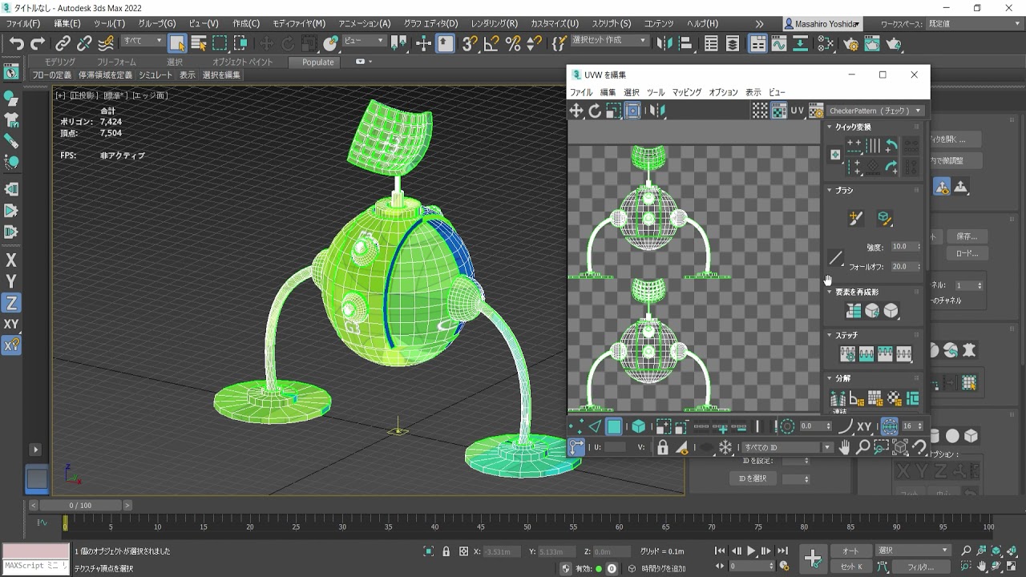
Task: Toggle multi-tile background display in UV editor
Action: 759,111
